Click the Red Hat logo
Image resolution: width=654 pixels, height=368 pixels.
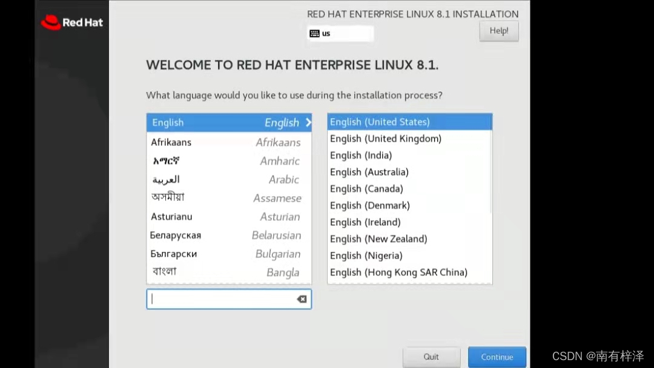(71, 22)
